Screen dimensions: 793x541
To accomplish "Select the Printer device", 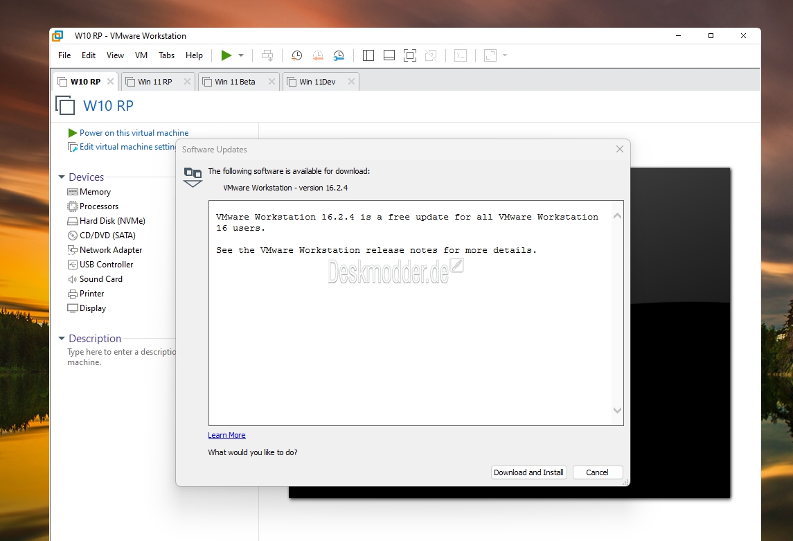I will pos(85,294).
